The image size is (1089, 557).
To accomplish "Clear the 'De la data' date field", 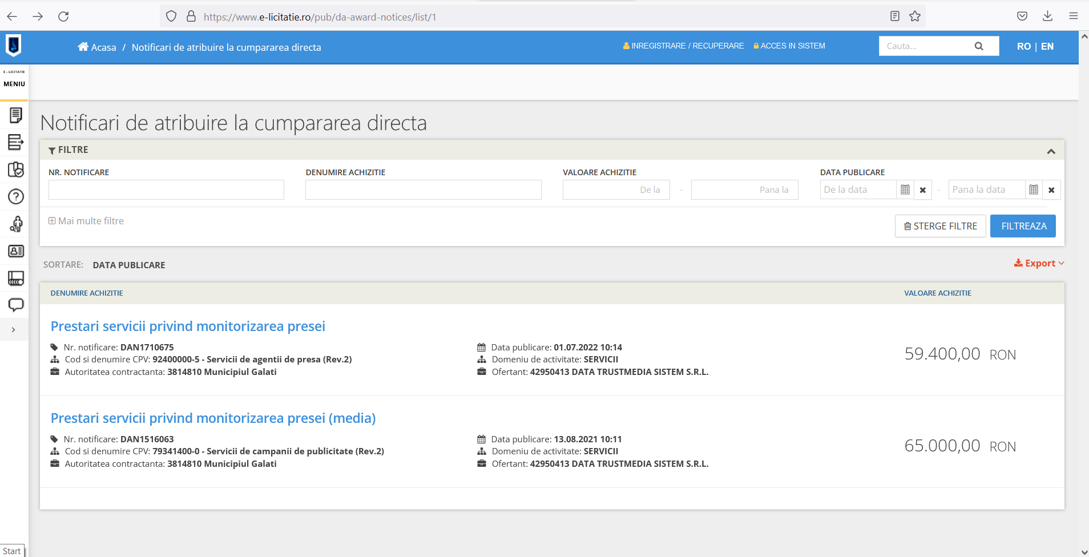I will pos(923,190).
